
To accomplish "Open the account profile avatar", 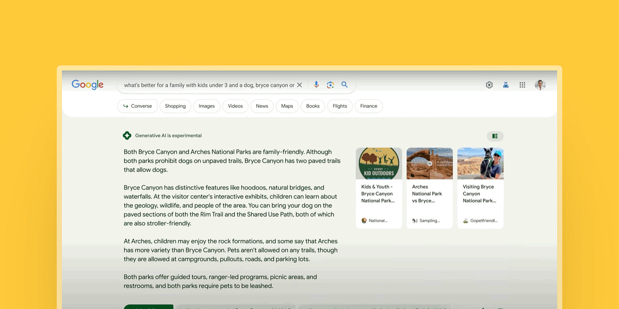I will coord(540,85).
